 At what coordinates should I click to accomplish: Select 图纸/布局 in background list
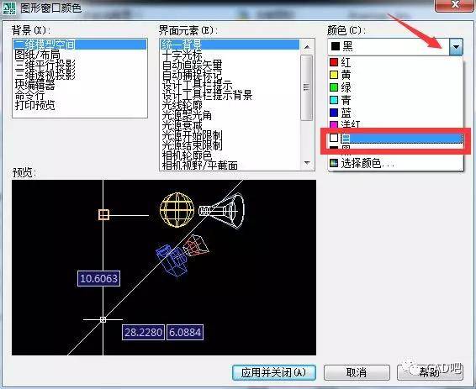click(x=37, y=55)
